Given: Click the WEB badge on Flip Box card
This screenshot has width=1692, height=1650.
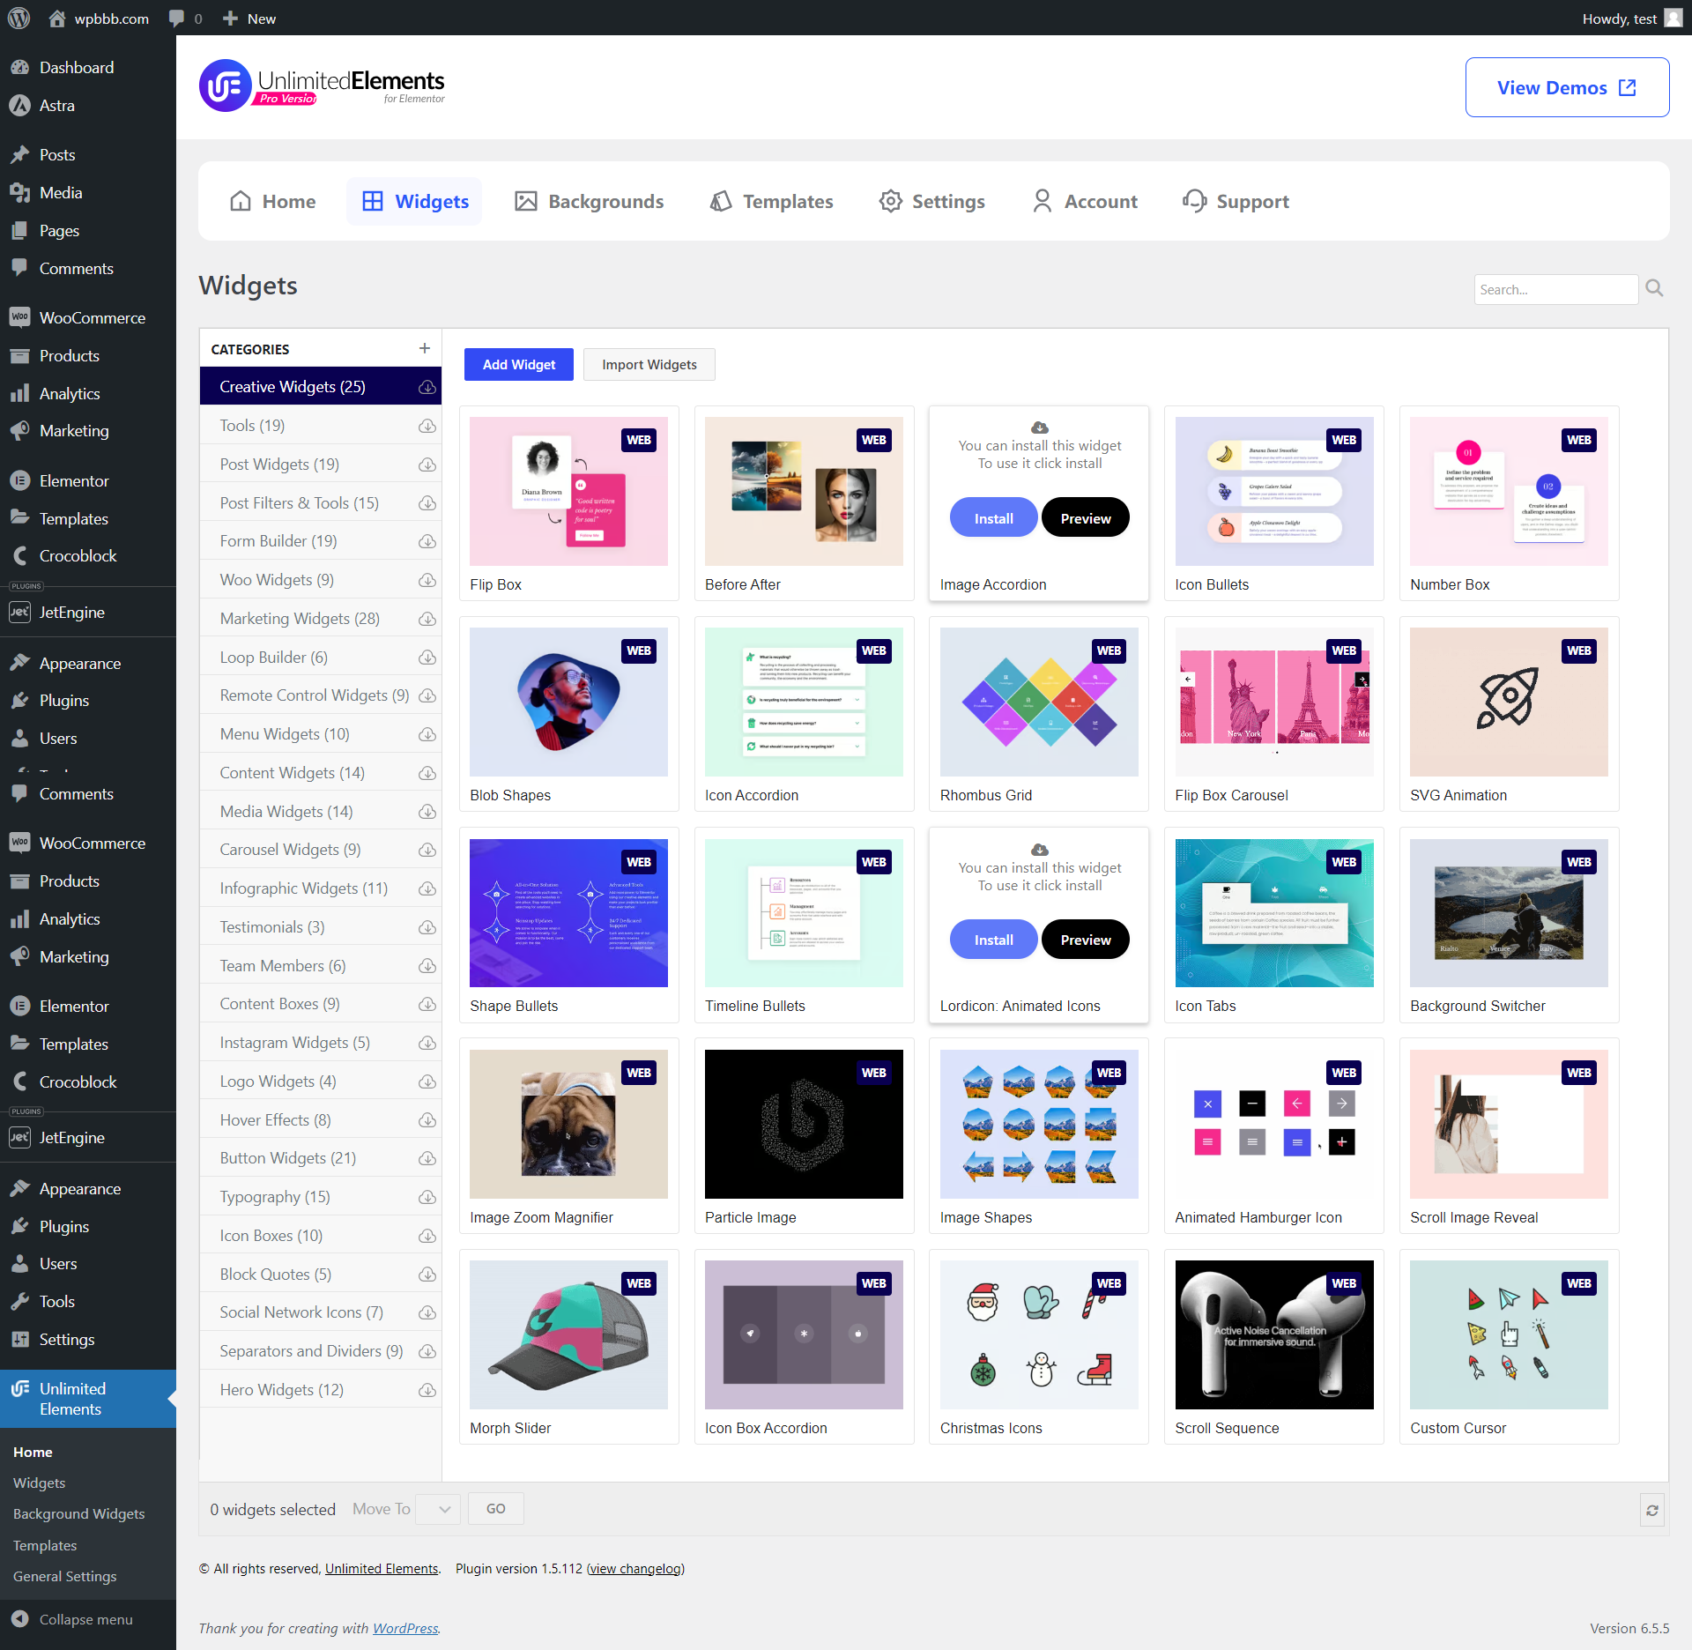Looking at the screenshot, I should click(x=639, y=440).
